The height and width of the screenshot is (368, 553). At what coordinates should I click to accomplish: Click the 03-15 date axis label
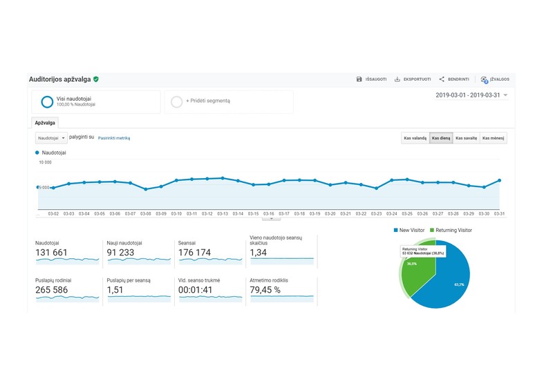[x=253, y=214]
